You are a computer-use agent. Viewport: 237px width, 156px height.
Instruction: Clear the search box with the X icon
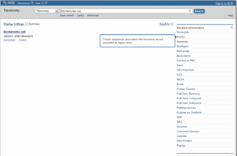click(x=190, y=11)
